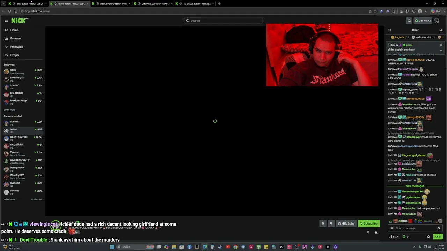Switch to bennymack Stream browser tab
The height and width of the screenshot is (251, 447).
pyautogui.click(x=153, y=3)
